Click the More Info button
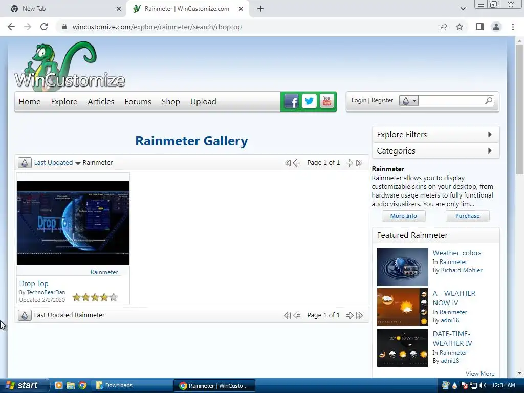This screenshot has width=524, height=393. coord(403,216)
